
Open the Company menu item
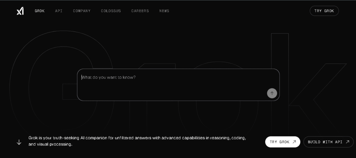point(82,11)
